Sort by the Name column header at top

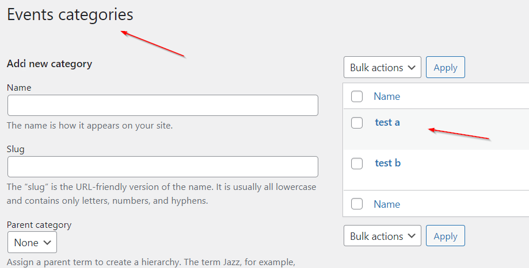(387, 96)
